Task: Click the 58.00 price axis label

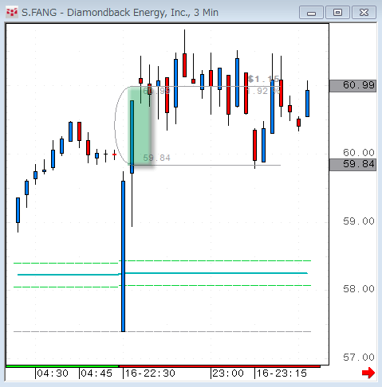Action: 359,289
